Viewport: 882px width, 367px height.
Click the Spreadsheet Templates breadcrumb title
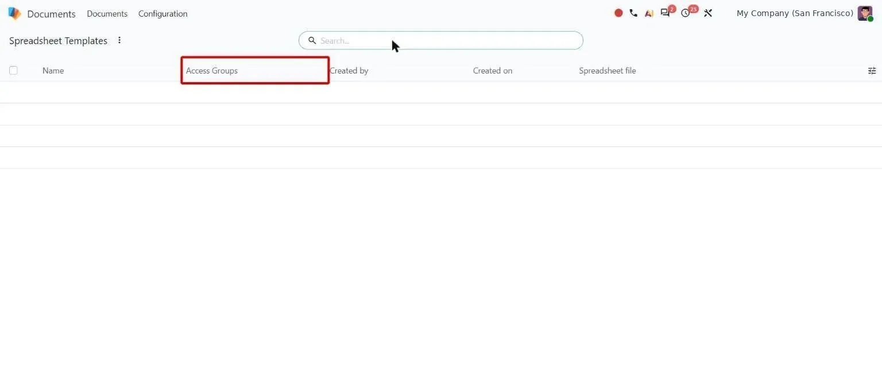pyautogui.click(x=58, y=41)
